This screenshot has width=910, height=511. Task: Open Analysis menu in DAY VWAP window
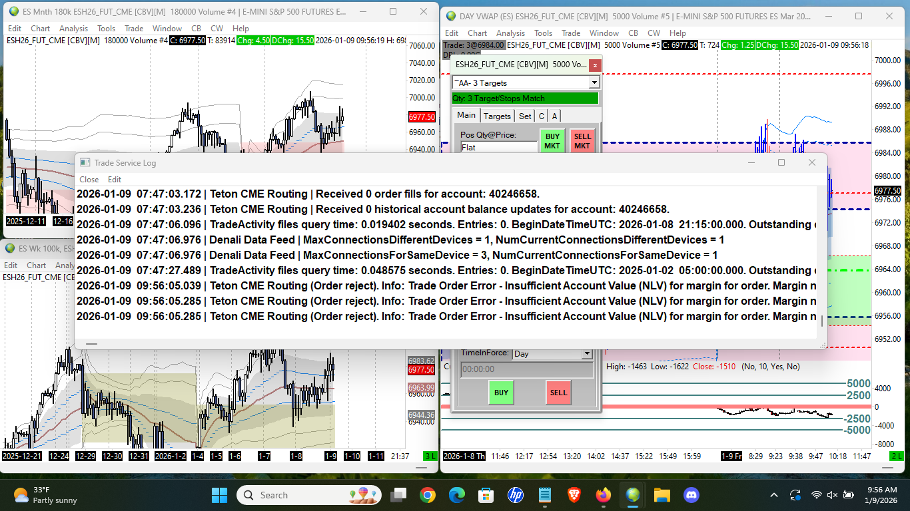[510, 33]
